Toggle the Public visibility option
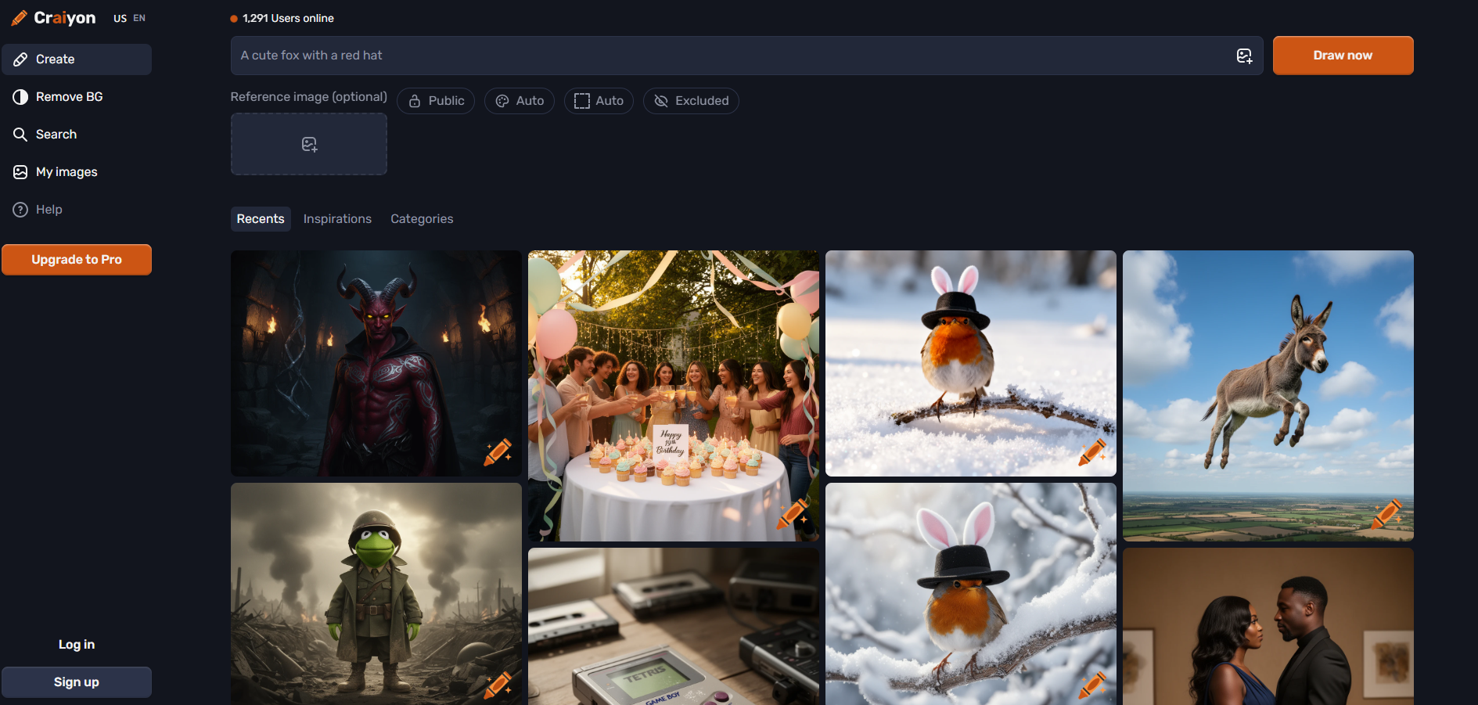Image resolution: width=1478 pixels, height=705 pixels. coord(436,101)
